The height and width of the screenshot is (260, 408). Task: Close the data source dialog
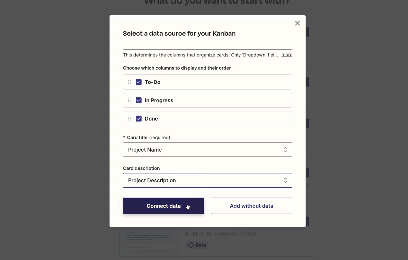pos(297,23)
